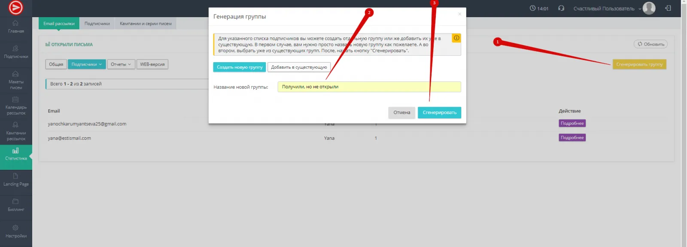
Task: Switch to the Кампании и серии писем tab
Action: click(146, 24)
